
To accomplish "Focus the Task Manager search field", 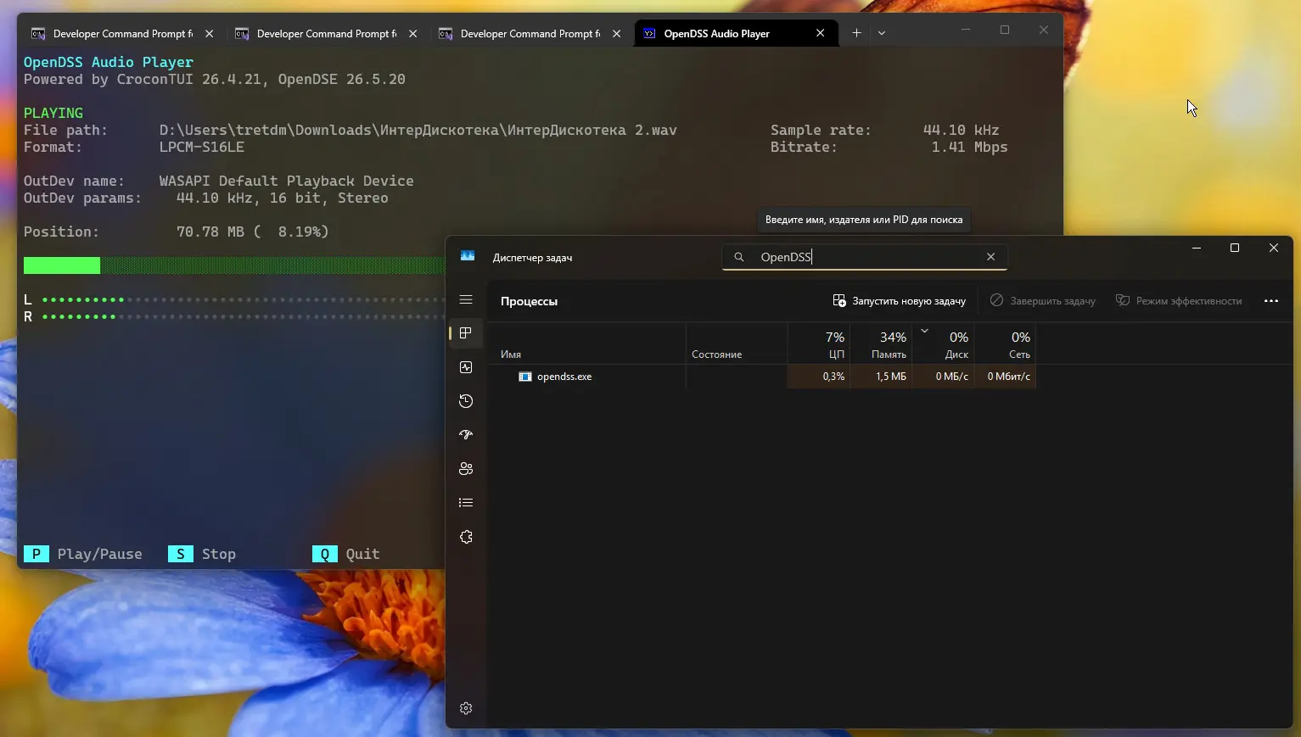I will [x=865, y=257].
